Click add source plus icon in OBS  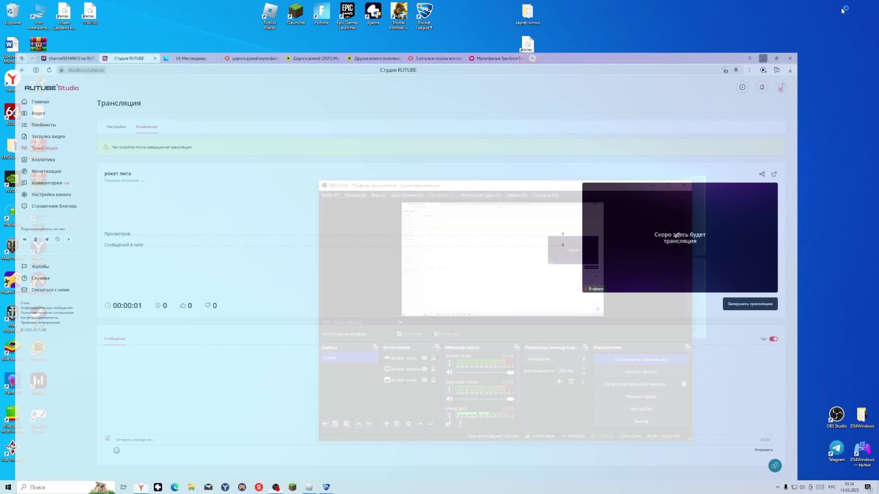(386, 424)
